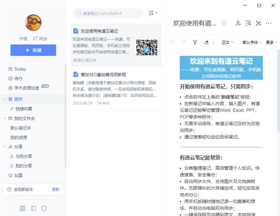This screenshot has width=280, height=216.
Task: Open the three-dots more options menu
Action: click(x=269, y=23)
